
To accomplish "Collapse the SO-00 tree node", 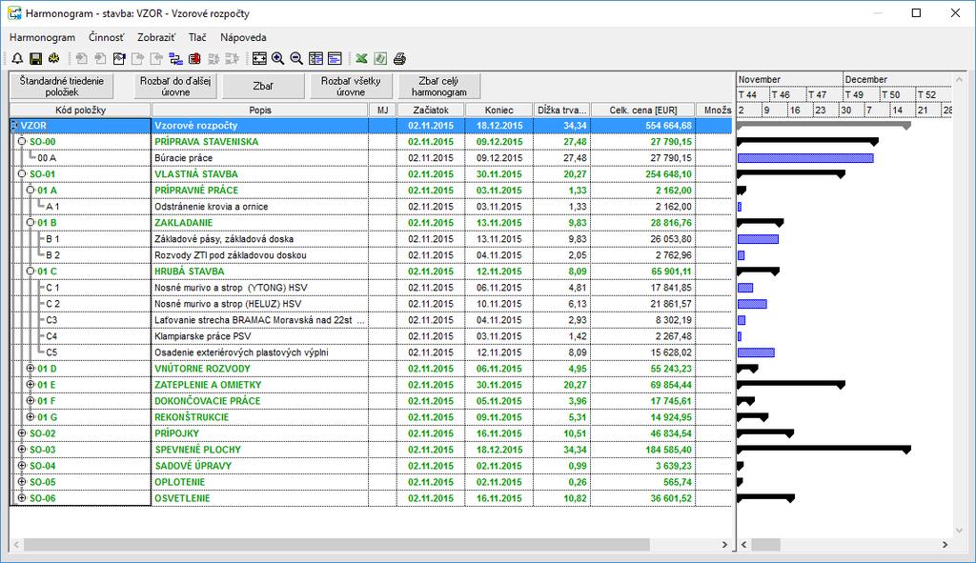I will [22, 142].
